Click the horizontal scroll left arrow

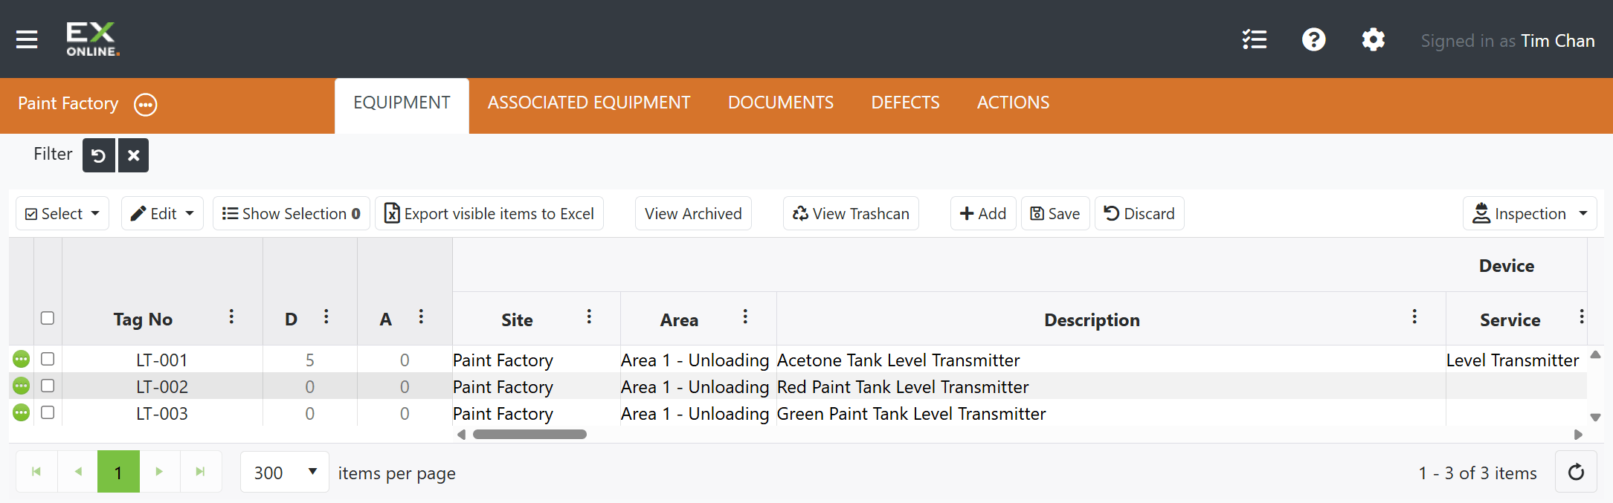point(461,435)
